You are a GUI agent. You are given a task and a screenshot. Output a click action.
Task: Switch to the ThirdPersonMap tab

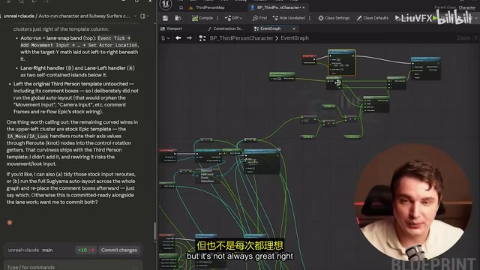207,7
